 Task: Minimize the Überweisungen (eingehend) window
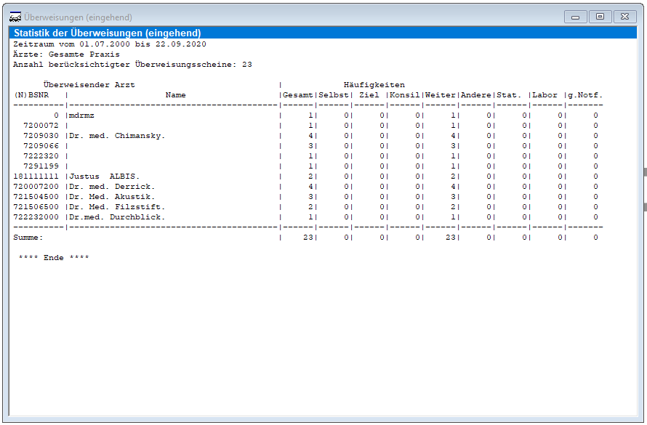coord(575,17)
